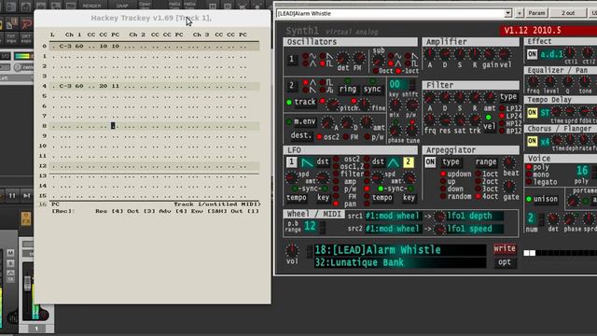Select HP12 filter type

[x=502, y=123]
